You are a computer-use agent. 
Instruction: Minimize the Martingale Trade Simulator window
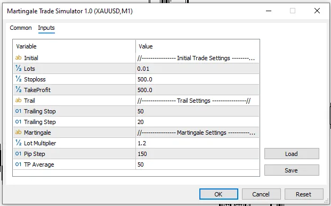click(x=269, y=11)
